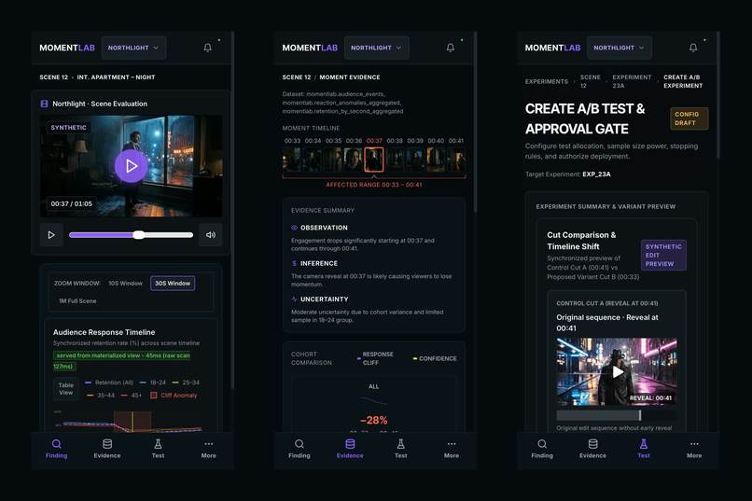Open More tab on the Create A/B Test screen
This screenshot has height=501, width=752.
694,449
